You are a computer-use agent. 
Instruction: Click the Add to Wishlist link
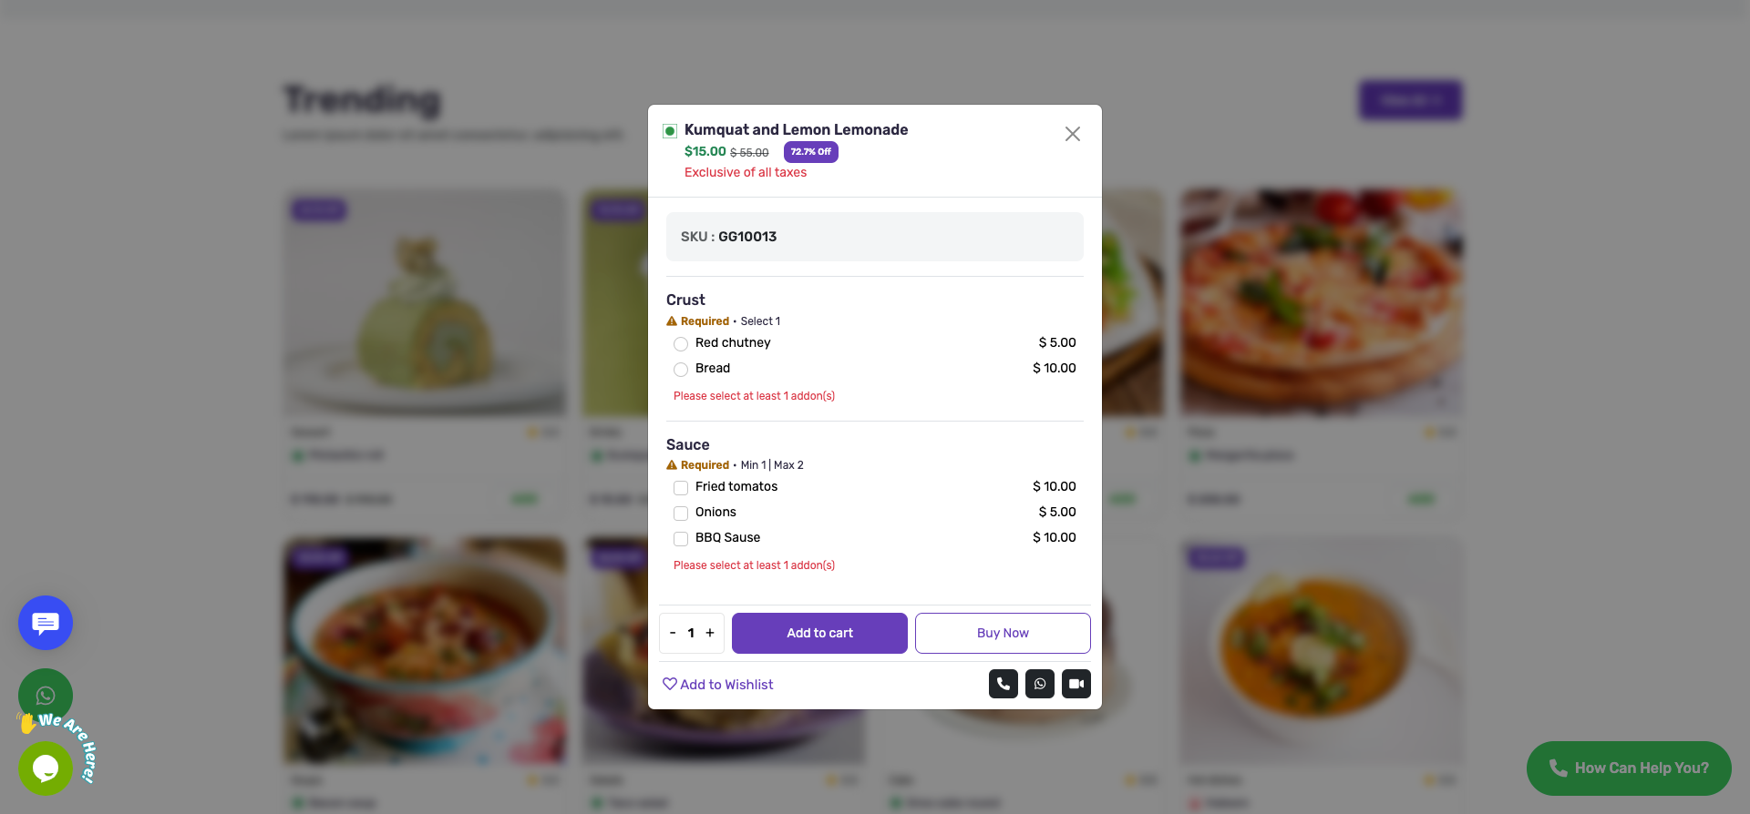726,684
